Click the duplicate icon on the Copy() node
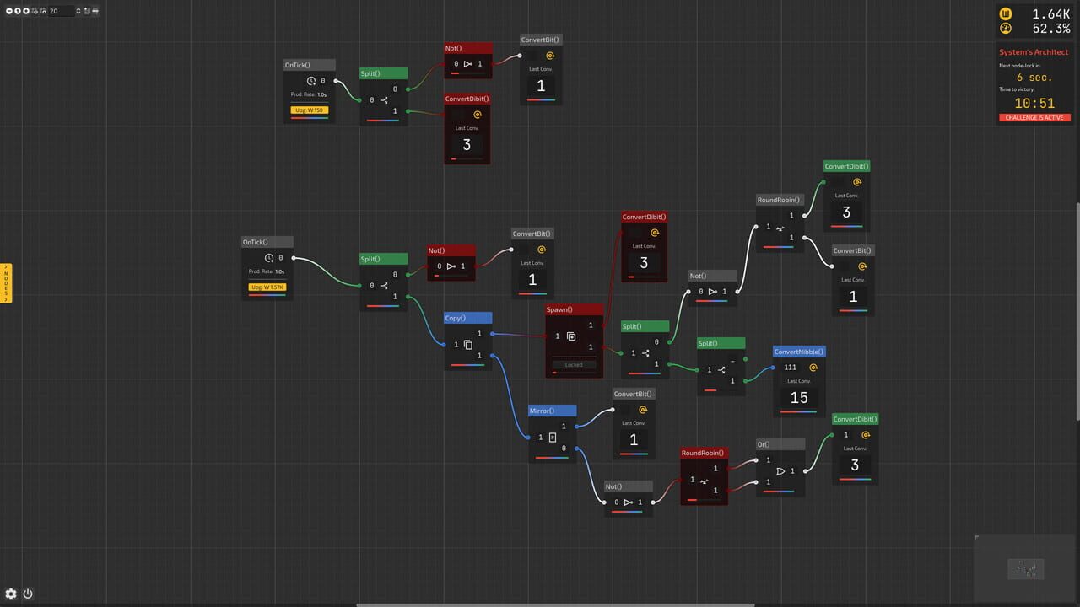The image size is (1080, 607). (x=469, y=344)
